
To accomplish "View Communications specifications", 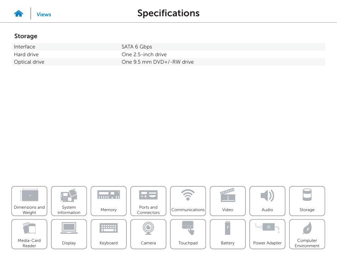I will click(x=188, y=201).
